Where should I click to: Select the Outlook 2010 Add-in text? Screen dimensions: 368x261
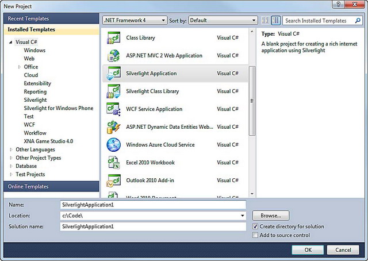(150, 181)
